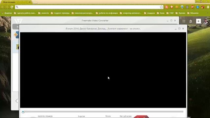Minimize the Freemake Video Converter window
The image size is (210, 118).
pos(168,21)
